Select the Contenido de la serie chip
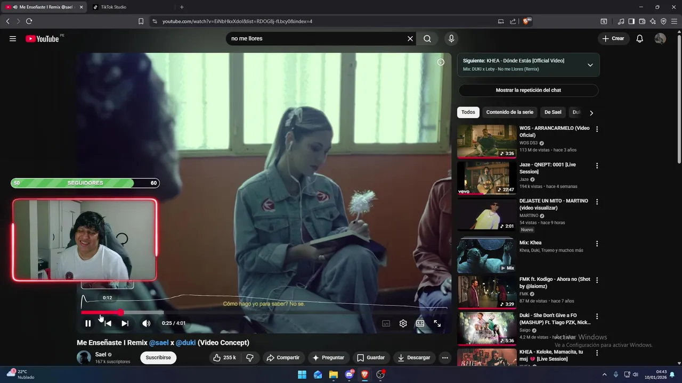This screenshot has width=682, height=383. 509,112
